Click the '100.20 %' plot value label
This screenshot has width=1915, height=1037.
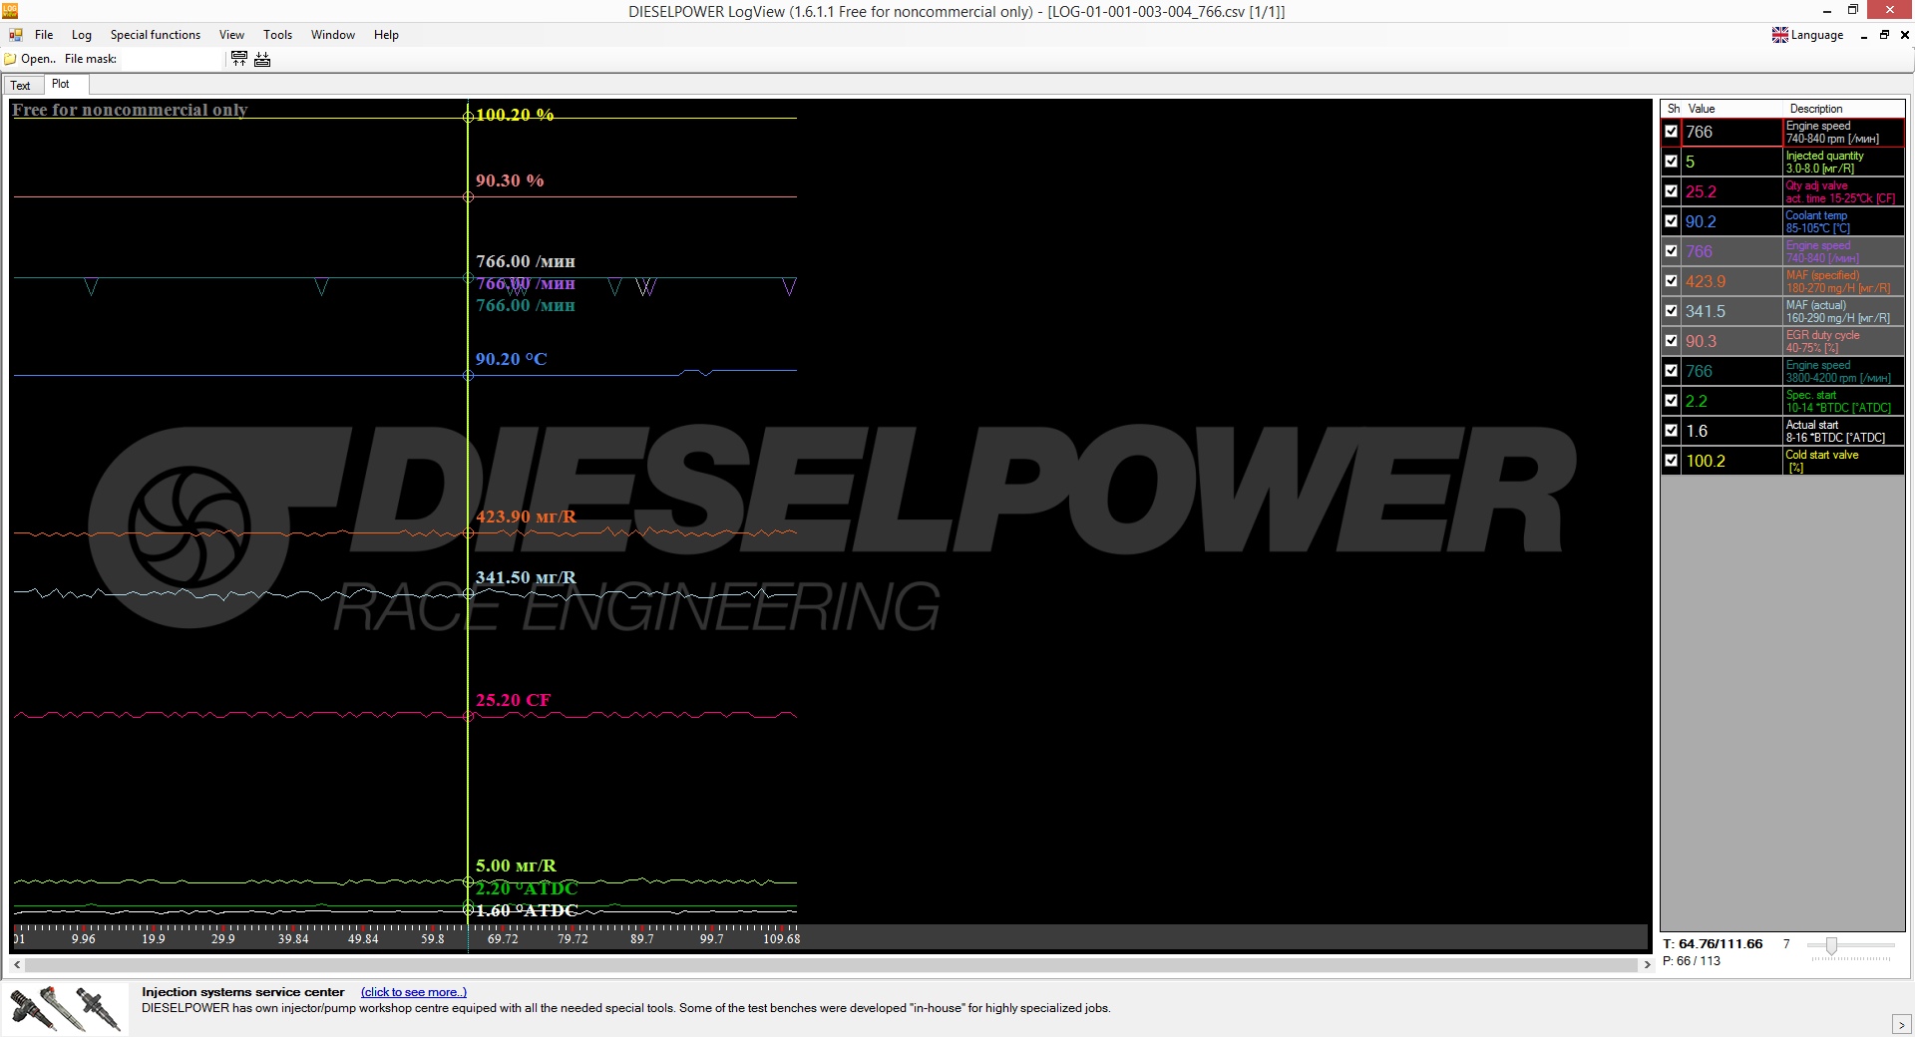click(515, 115)
